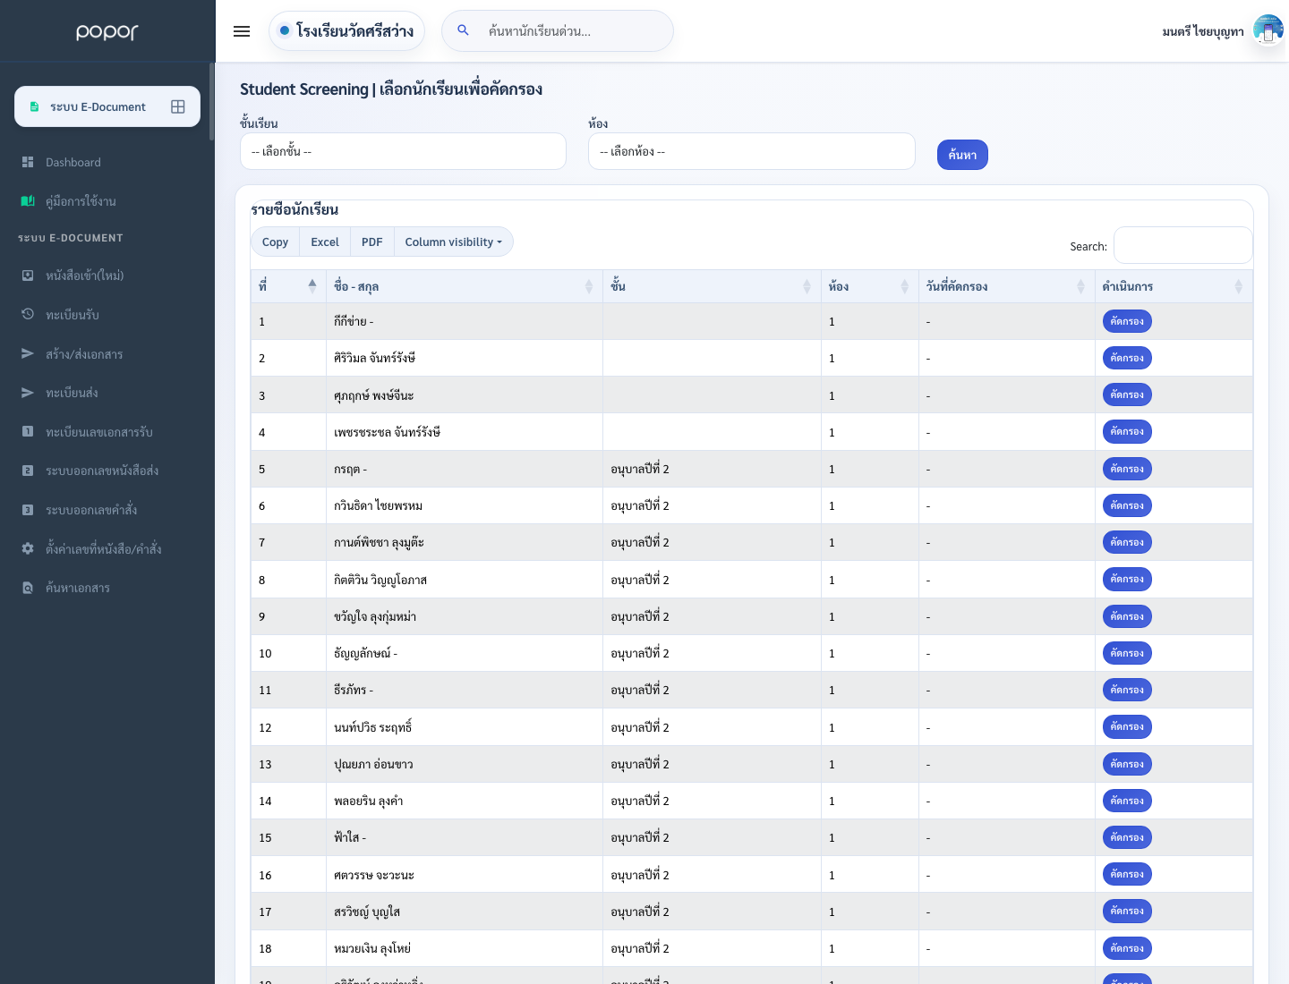The width and height of the screenshot is (1289, 984).
Task: Click the table Search input field
Action: pyautogui.click(x=1182, y=245)
